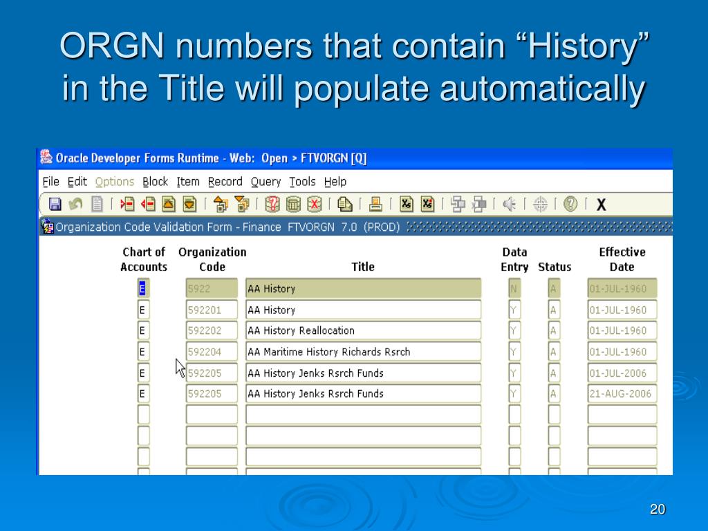Click Chart of Accounts E for 592204
This screenshot has width=708, height=531.
(143, 352)
